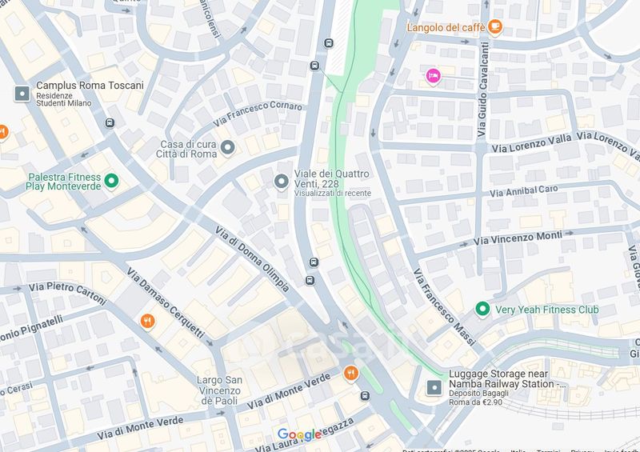The width and height of the screenshot is (640, 452).
Task: Select the restaurant icon on Via Damaso Cerquetti
Action: pyautogui.click(x=147, y=322)
